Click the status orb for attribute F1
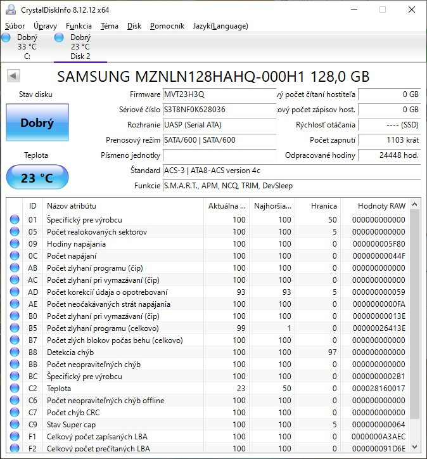Viewport: 427px width, 459px height. click(x=15, y=436)
